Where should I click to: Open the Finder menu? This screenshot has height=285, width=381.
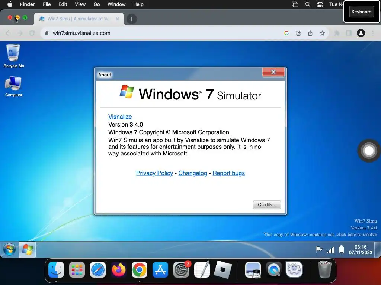pyautogui.click(x=28, y=4)
